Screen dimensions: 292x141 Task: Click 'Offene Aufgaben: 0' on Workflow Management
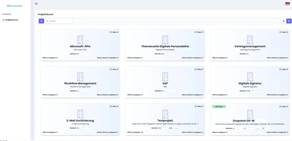pyautogui.click(x=50, y=95)
